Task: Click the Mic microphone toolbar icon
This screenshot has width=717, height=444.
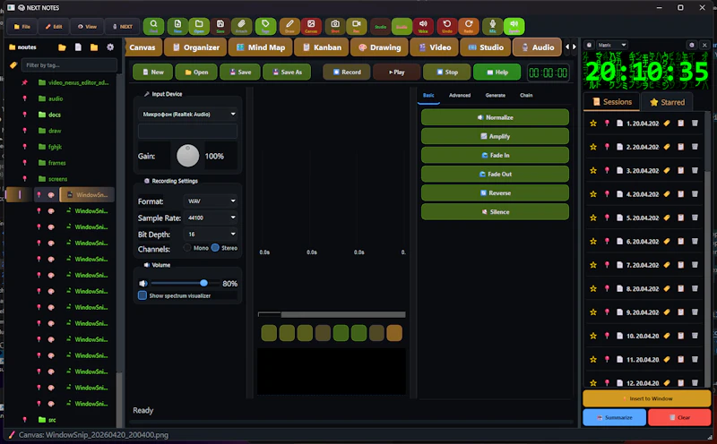Action: 492,26
